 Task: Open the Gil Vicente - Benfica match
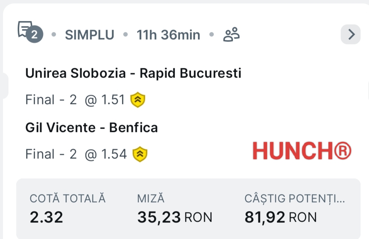pyautogui.click(x=92, y=128)
